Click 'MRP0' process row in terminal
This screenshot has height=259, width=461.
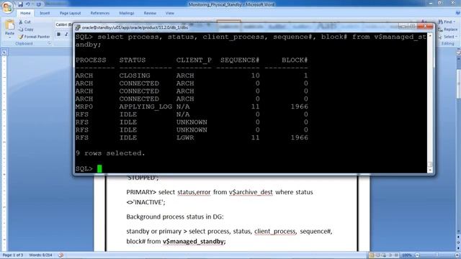[84, 106]
